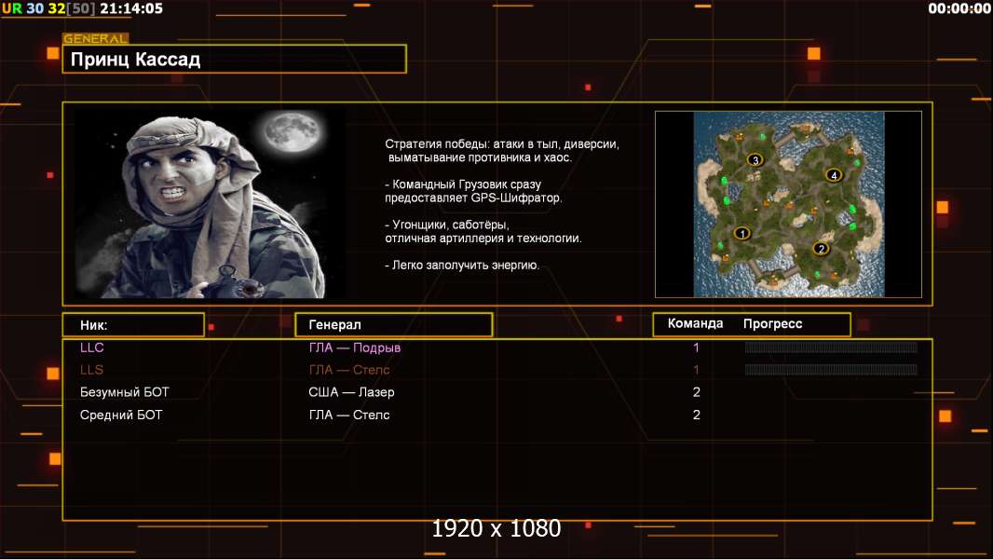Click the GENERAL label tag

tap(95, 39)
